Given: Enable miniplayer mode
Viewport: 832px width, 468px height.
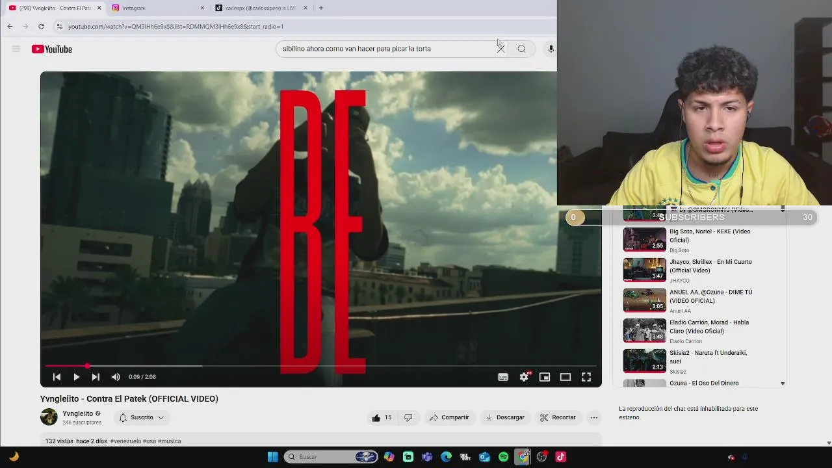Looking at the screenshot, I should [x=545, y=377].
